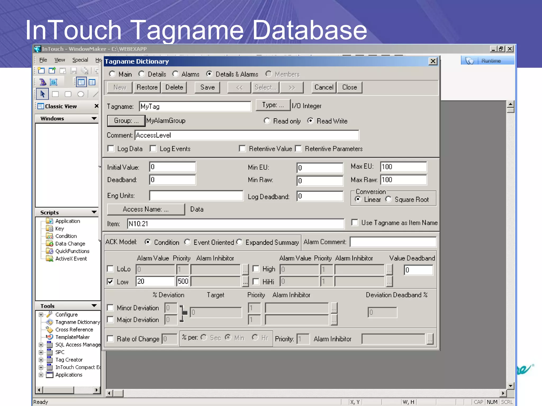Click the SmartSymbol icon in toolbar

pos(53,82)
